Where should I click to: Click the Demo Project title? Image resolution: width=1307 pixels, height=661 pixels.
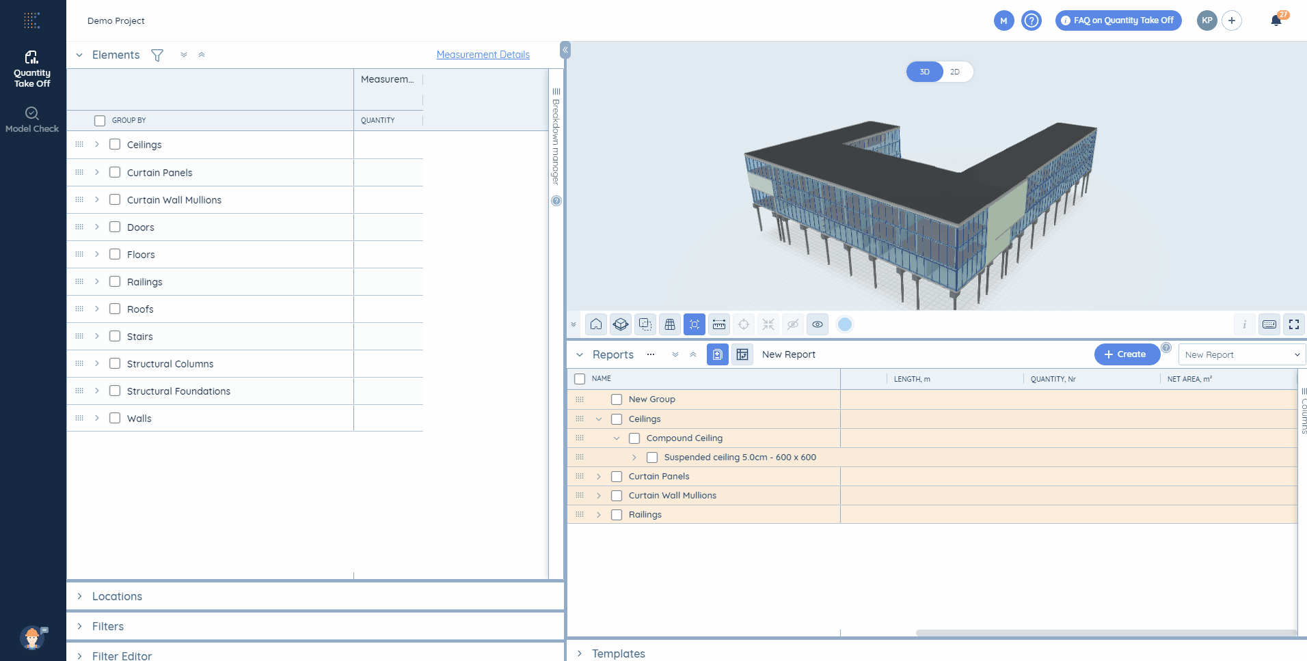click(x=116, y=20)
